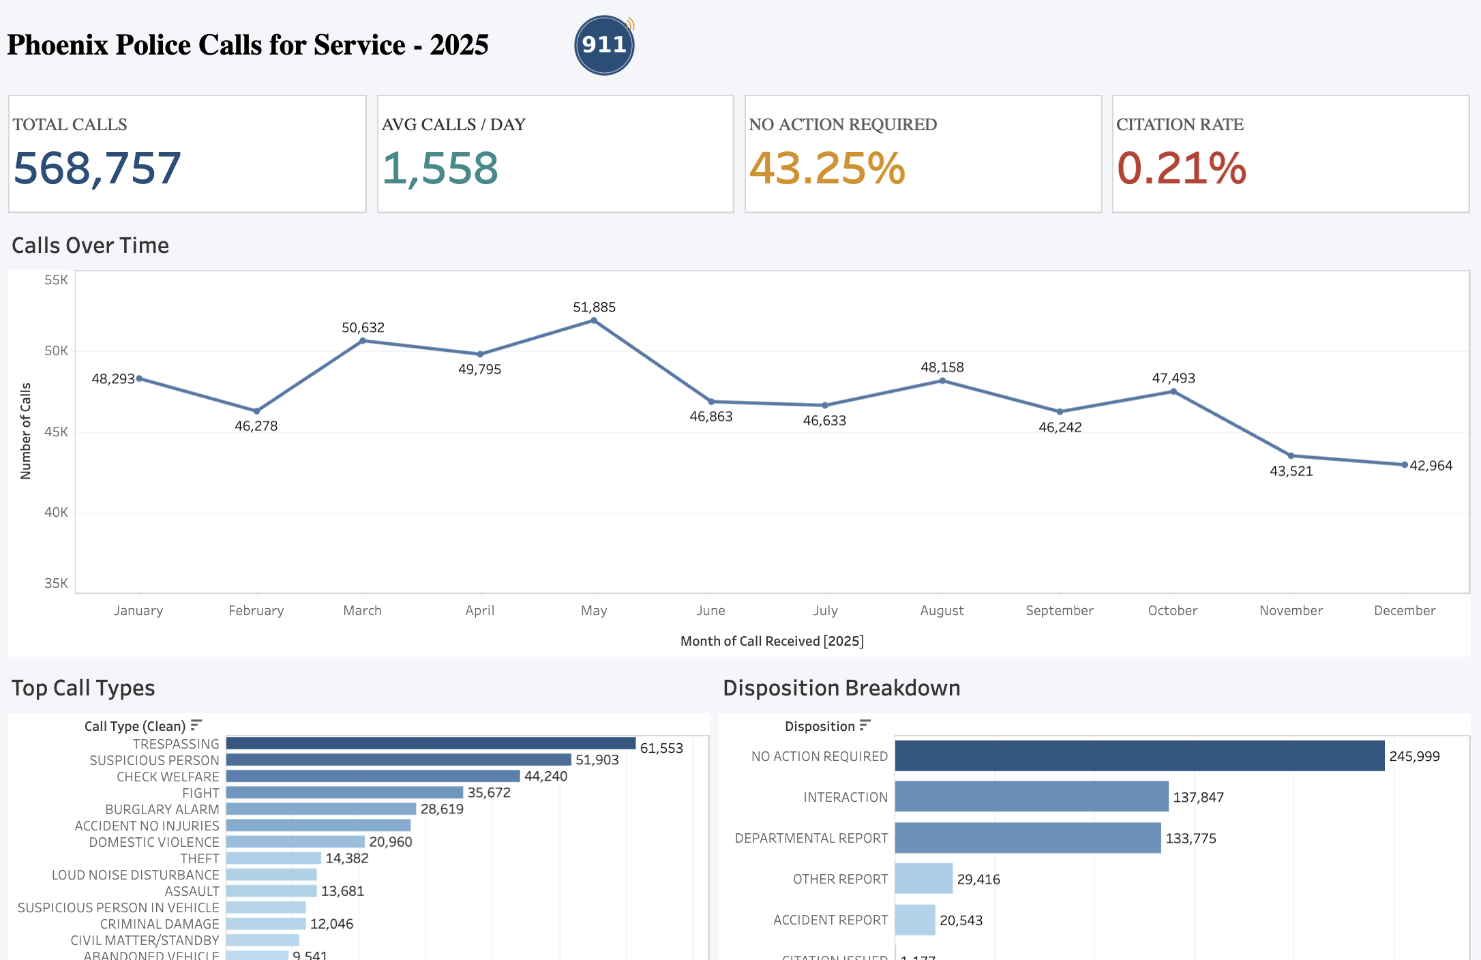Select the OTHER REPORT bar showing 29,416
The image size is (1481, 960).
[x=924, y=878]
